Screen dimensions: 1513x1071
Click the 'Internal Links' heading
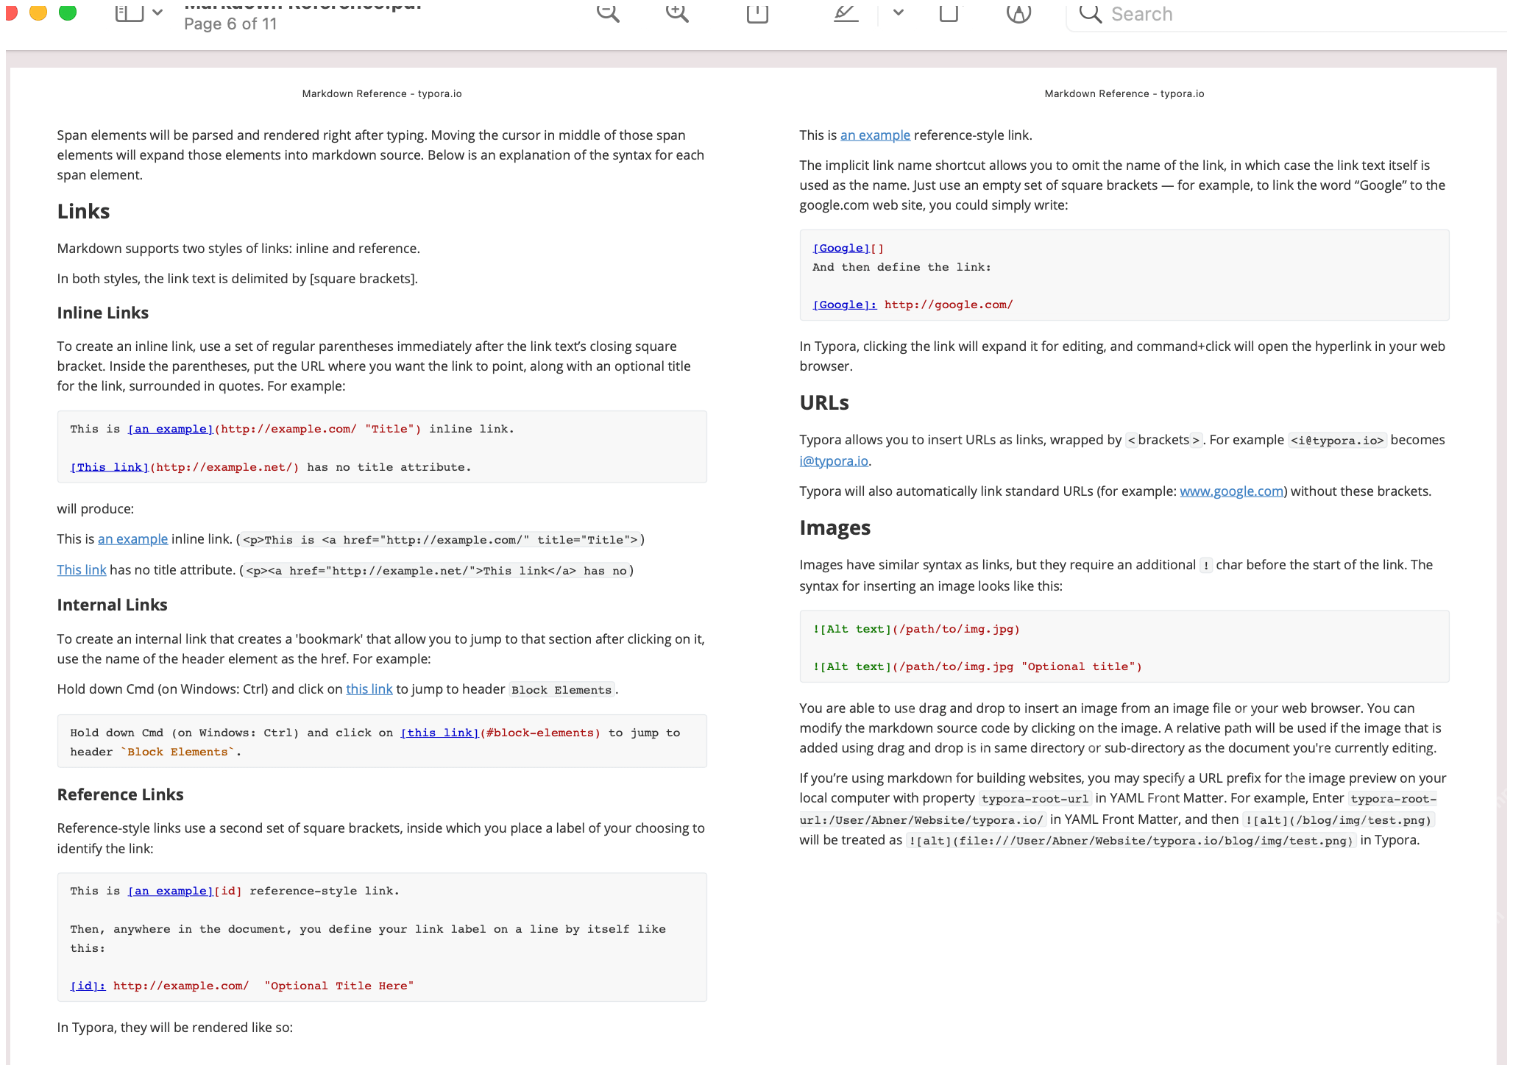point(113,605)
